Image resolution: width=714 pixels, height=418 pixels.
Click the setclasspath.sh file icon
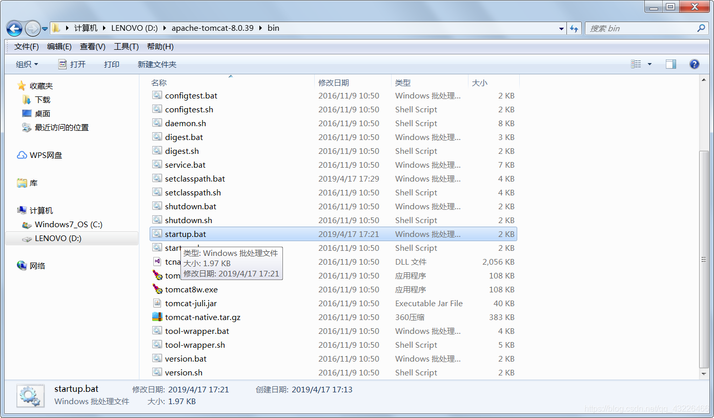pos(157,192)
